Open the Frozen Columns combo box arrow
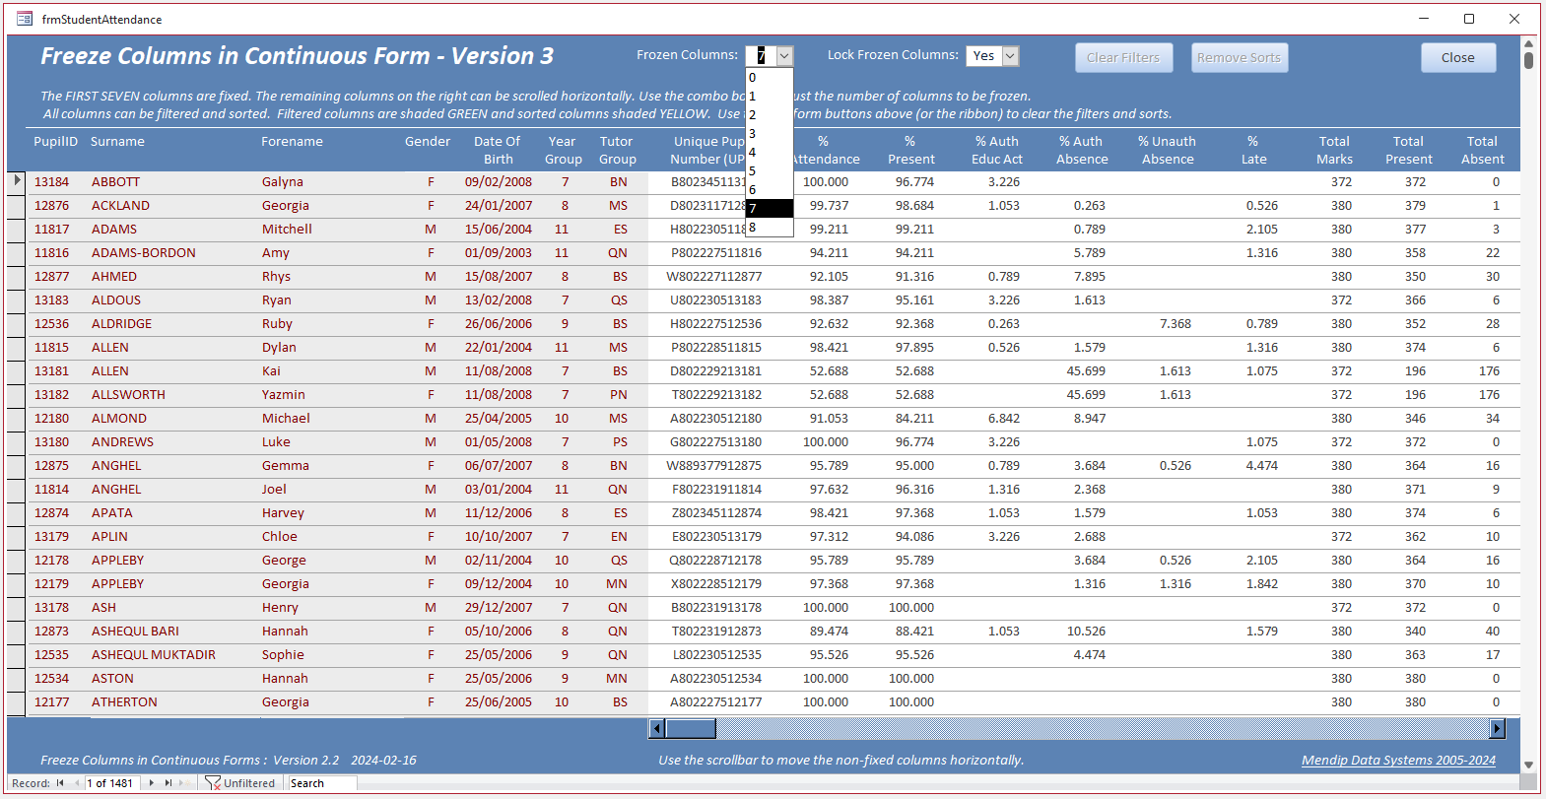 (x=784, y=56)
